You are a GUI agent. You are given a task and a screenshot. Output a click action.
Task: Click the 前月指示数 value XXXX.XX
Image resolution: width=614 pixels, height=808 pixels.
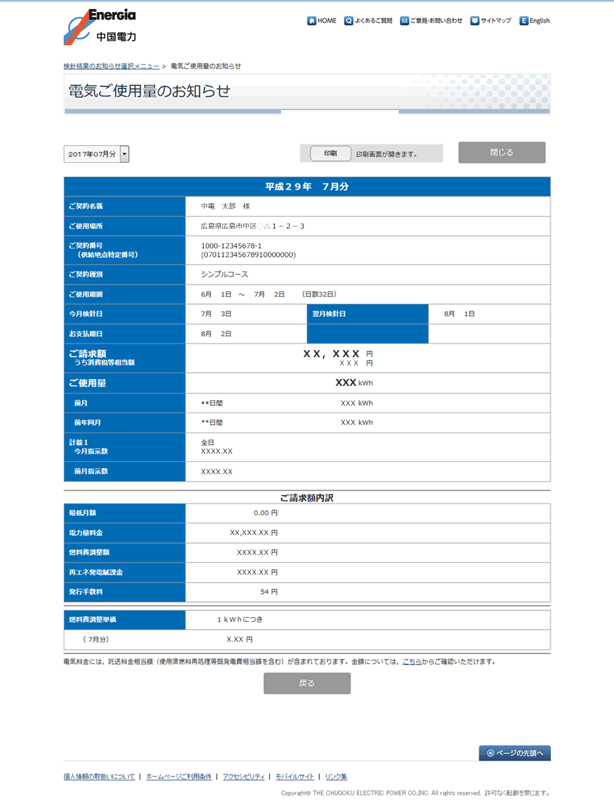pyautogui.click(x=217, y=471)
